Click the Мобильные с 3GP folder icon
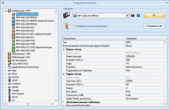This screenshot has width=170, height=110. (9, 54)
